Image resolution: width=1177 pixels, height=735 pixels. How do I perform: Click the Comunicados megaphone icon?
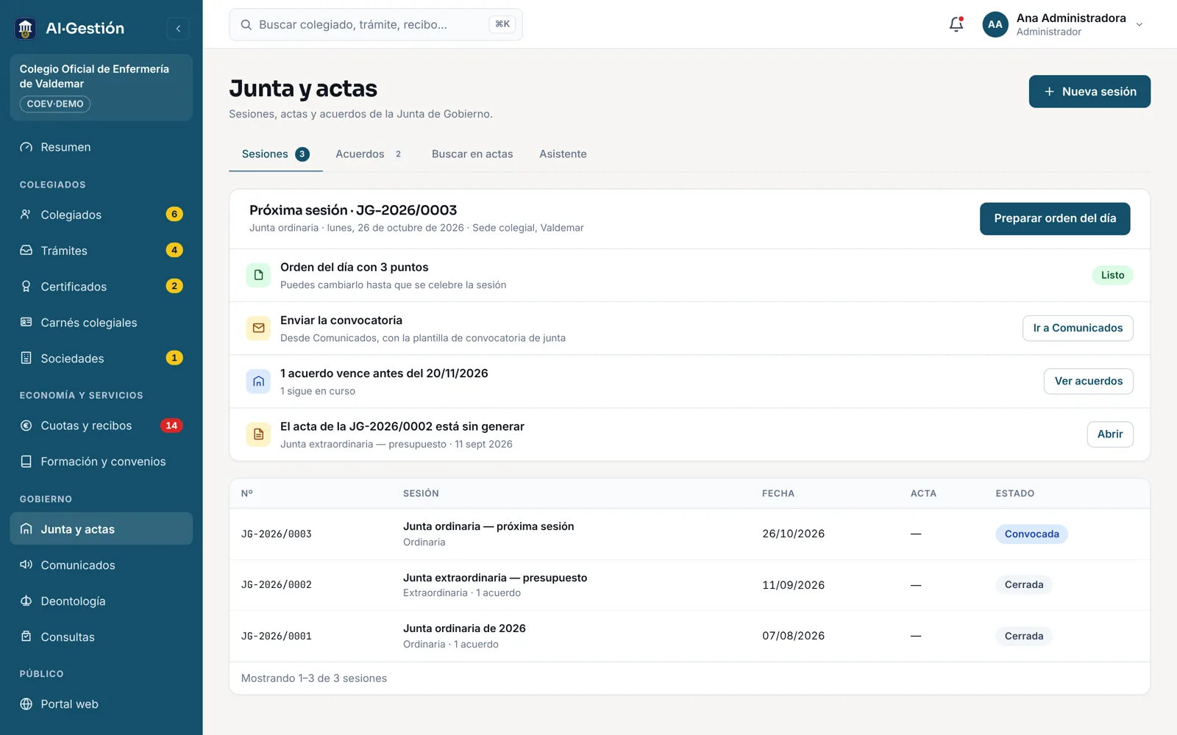coord(26,565)
